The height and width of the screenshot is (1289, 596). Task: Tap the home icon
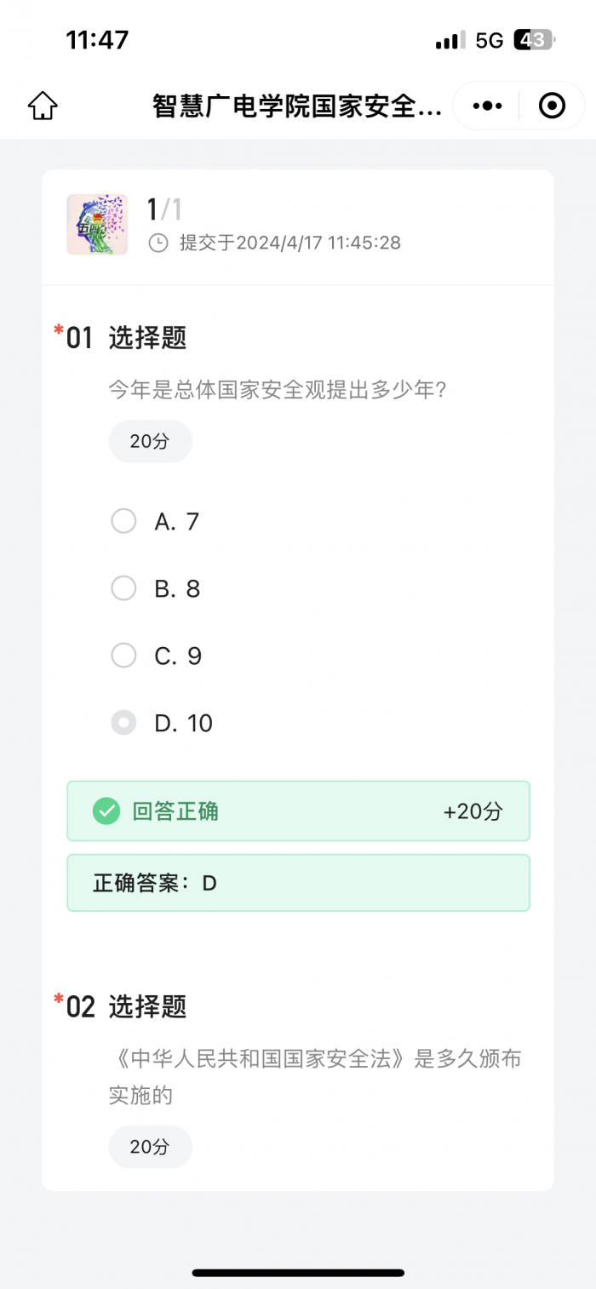(x=43, y=106)
